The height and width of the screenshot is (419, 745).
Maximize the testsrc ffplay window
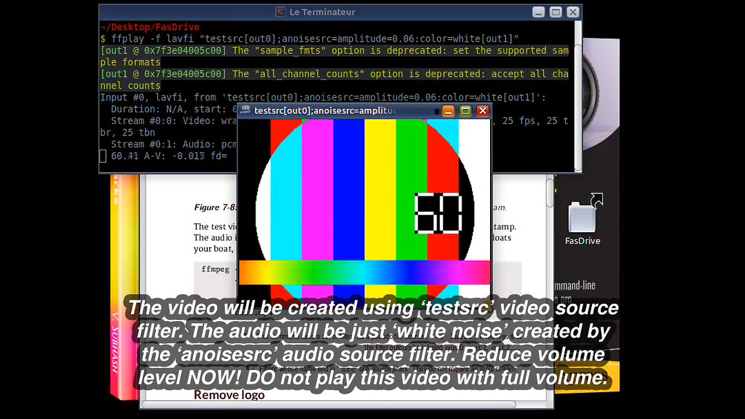(465, 111)
